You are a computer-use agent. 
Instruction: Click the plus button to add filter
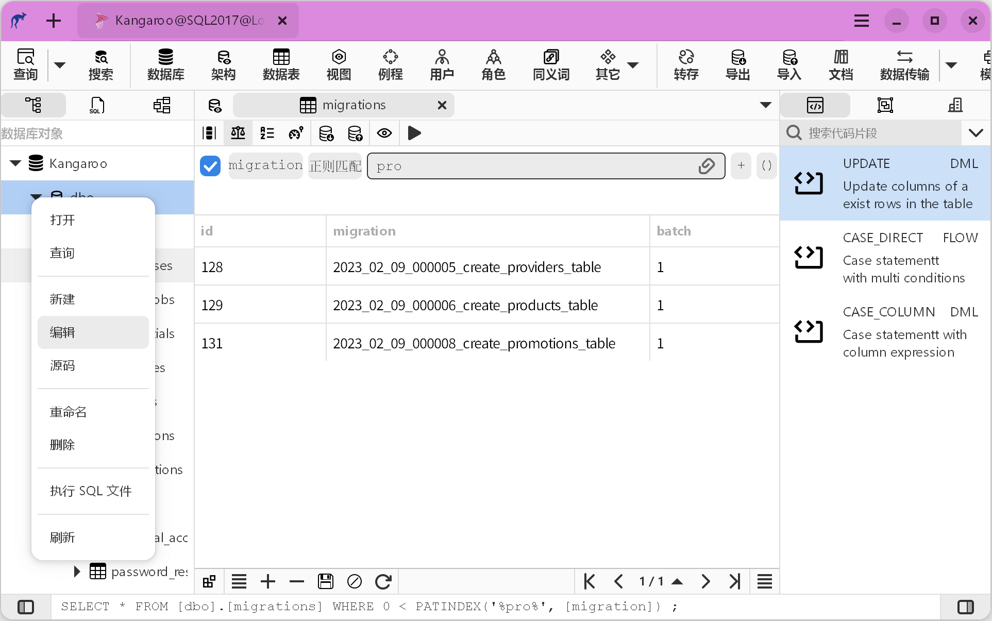(741, 166)
